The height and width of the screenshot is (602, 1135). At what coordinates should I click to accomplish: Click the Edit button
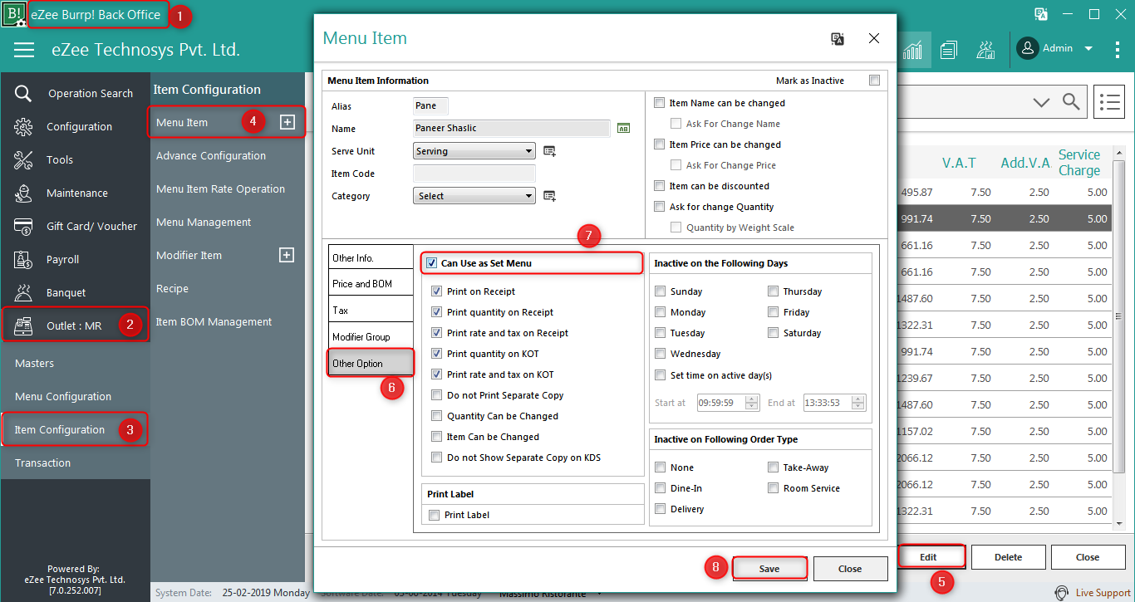click(928, 557)
